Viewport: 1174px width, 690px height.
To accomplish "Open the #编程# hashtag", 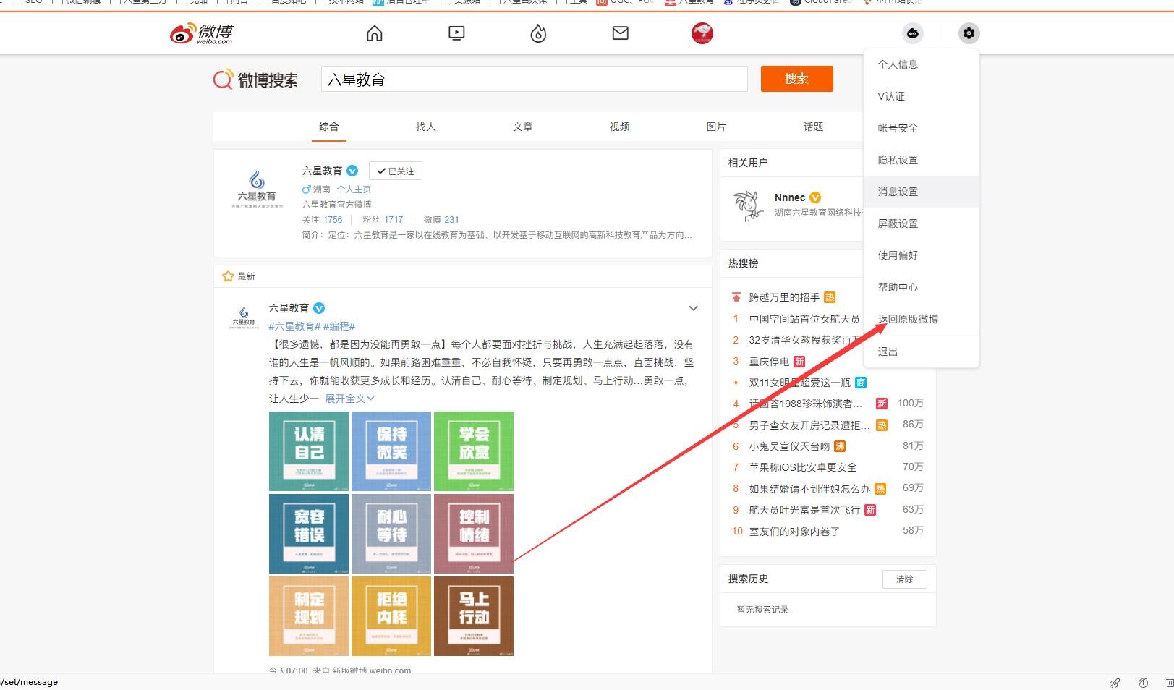I will pos(339,326).
